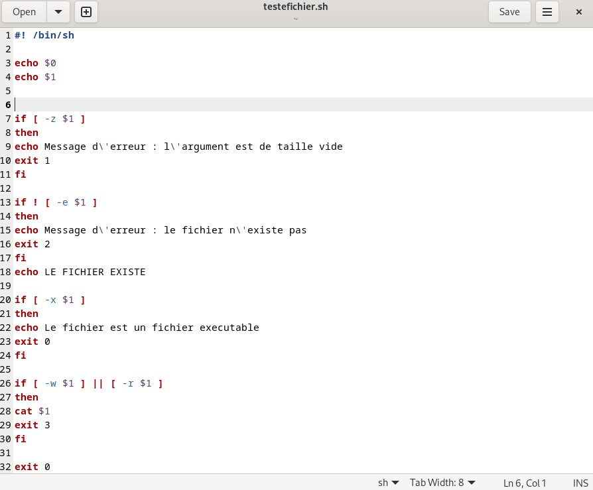Open the sh language selector
This screenshot has width=593, height=490.
(x=388, y=483)
